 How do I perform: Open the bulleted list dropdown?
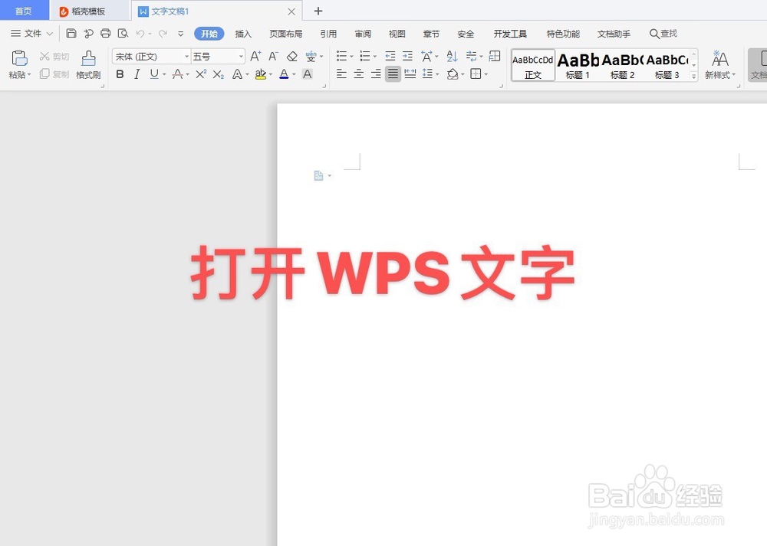click(x=351, y=57)
